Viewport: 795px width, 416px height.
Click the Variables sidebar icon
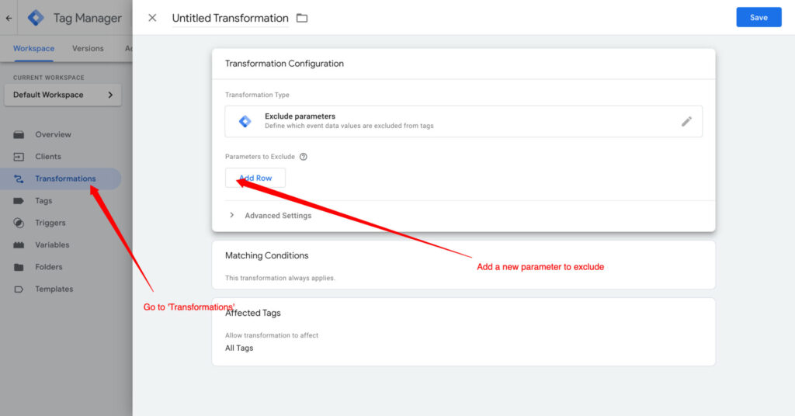19,244
